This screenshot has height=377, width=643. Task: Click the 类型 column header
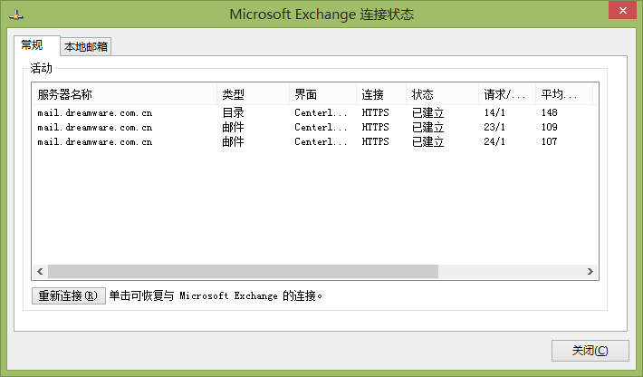point(253,94)
